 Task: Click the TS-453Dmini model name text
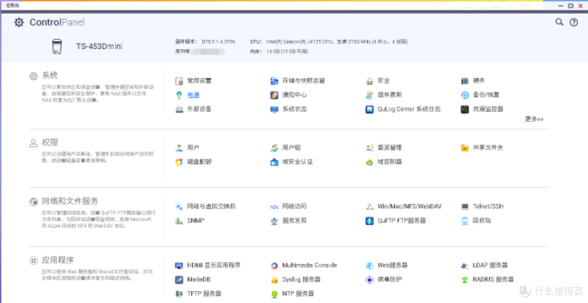click(100, 46)
